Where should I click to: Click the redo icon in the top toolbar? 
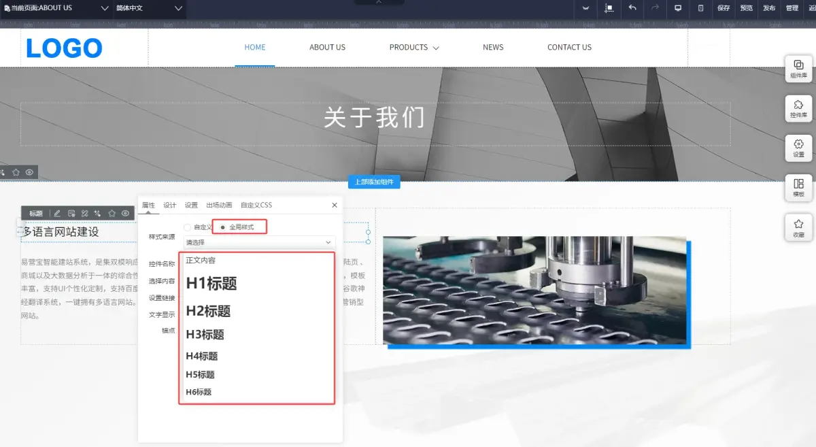click(x=655, y=8)
